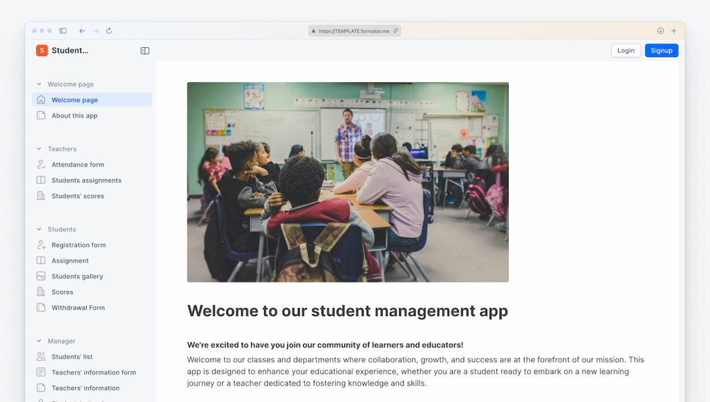Select the Welcome page home icon
Image resolution: width=710 pixels, height=402 pixels.
[41, 99]
